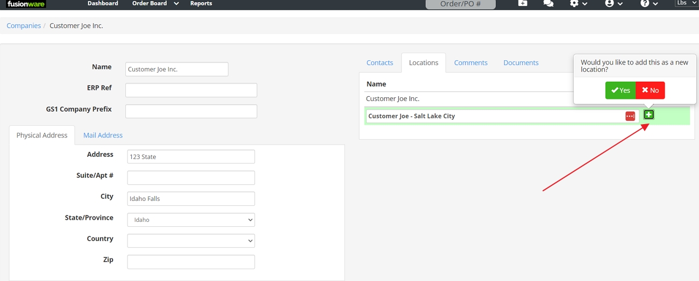Go to the Companies breadcrumb link

click(x=24, y=26)
